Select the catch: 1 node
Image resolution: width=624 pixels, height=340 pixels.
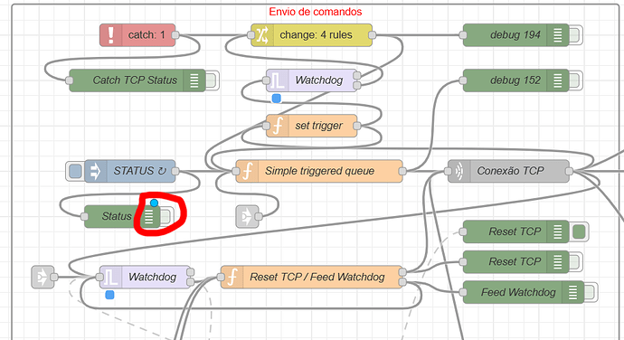tap(137, 35)
